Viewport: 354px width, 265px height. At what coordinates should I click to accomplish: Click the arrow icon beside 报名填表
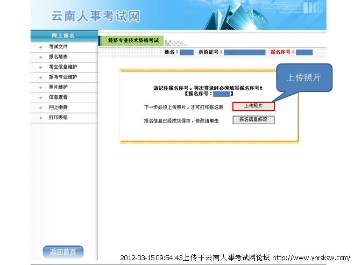[x=40, y=57]
